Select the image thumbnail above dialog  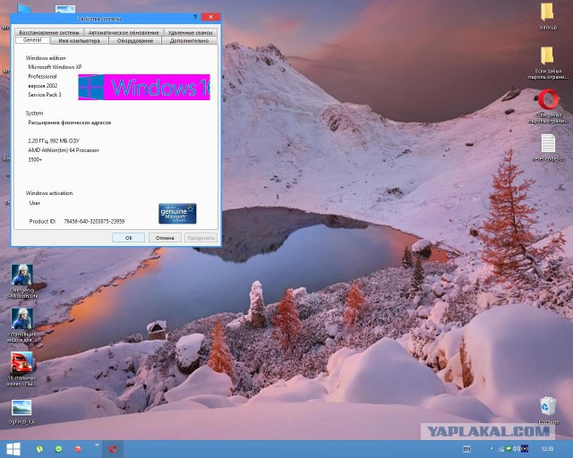65,10
